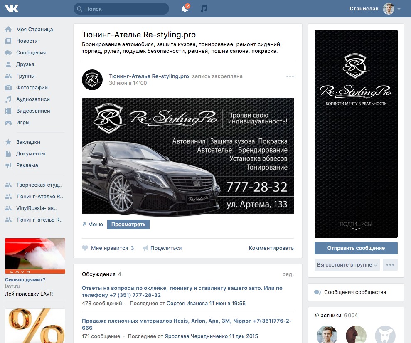Expand profile menu arrow near Станислав
Image resolution: width=411 pixels, height=343 pixels.
(x=399, y=9)
